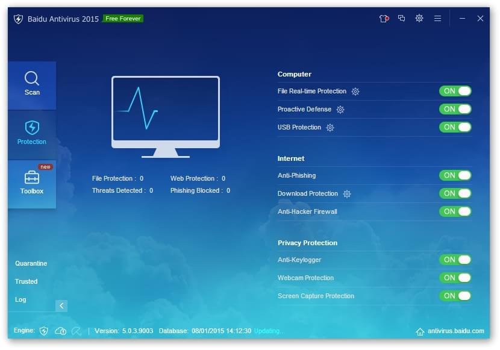Click the Web Protection : 0 counter
Image resolution: width=500 pixels, height=350 pixels.
198,178
